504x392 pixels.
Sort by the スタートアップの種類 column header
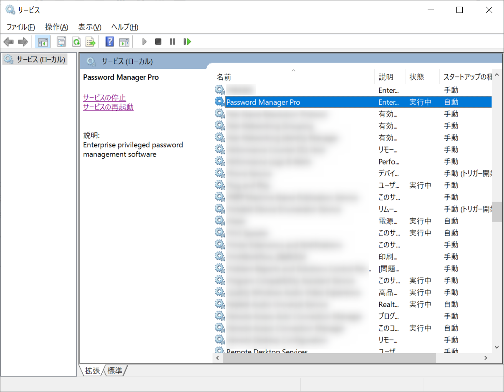pyautogui.click(x=466, y=77)
